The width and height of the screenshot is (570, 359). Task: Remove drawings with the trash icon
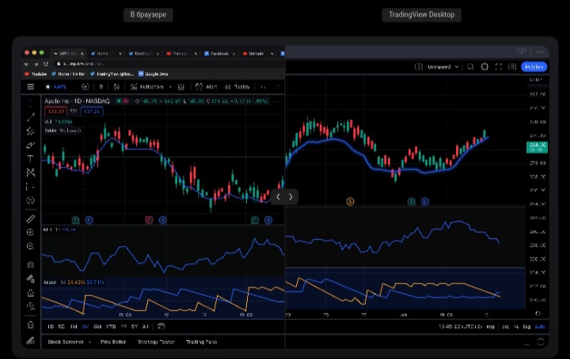coord(31,325)
